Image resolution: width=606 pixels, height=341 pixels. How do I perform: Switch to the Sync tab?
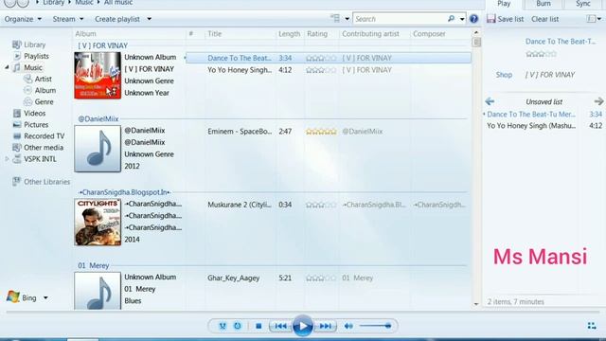point(583,4)
